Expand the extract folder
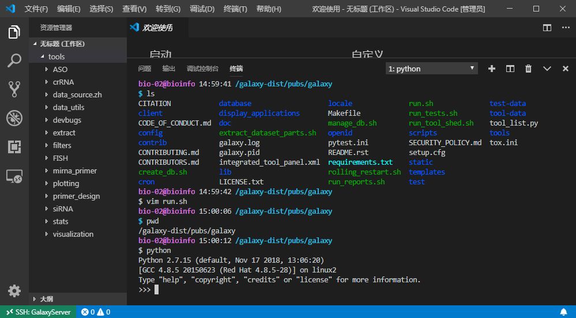Image resolution: width=576 pixels, height=318 pixels. [x=78, y=132]
